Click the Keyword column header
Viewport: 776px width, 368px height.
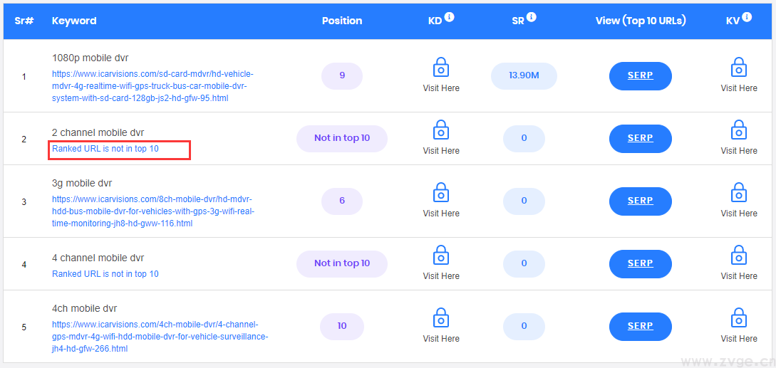click(x=74, y=21)
